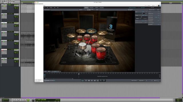Open the cymbal model selection dropdown
This screenshot has width=183, height=102.
click(x=90, y=10)
